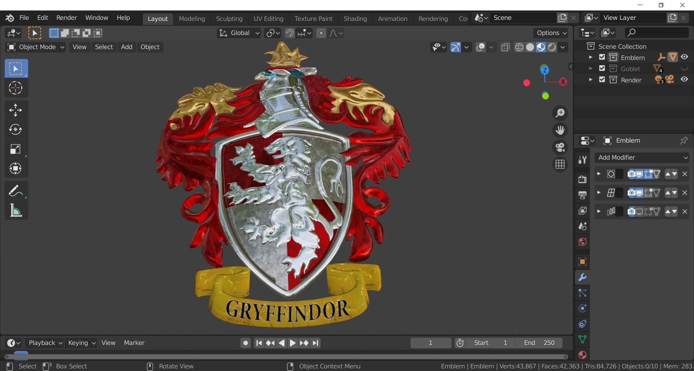Select the Measure tool
This screenshot has height=371, width=694.
coord(16,210)
